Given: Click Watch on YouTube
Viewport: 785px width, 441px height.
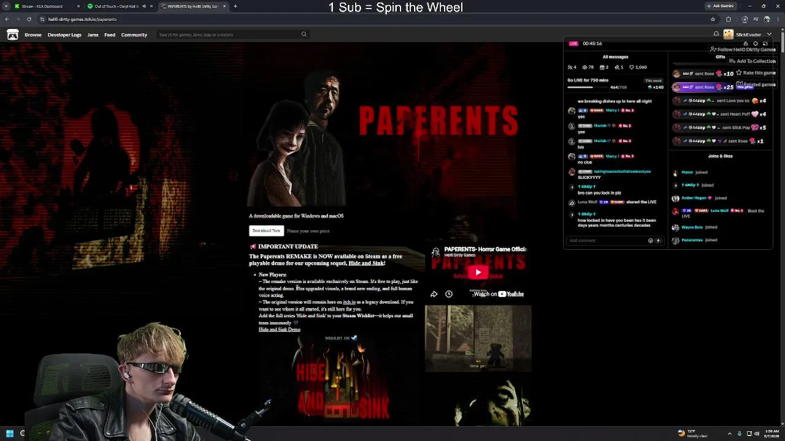Looking at the screenshot, I should [498, 294].
